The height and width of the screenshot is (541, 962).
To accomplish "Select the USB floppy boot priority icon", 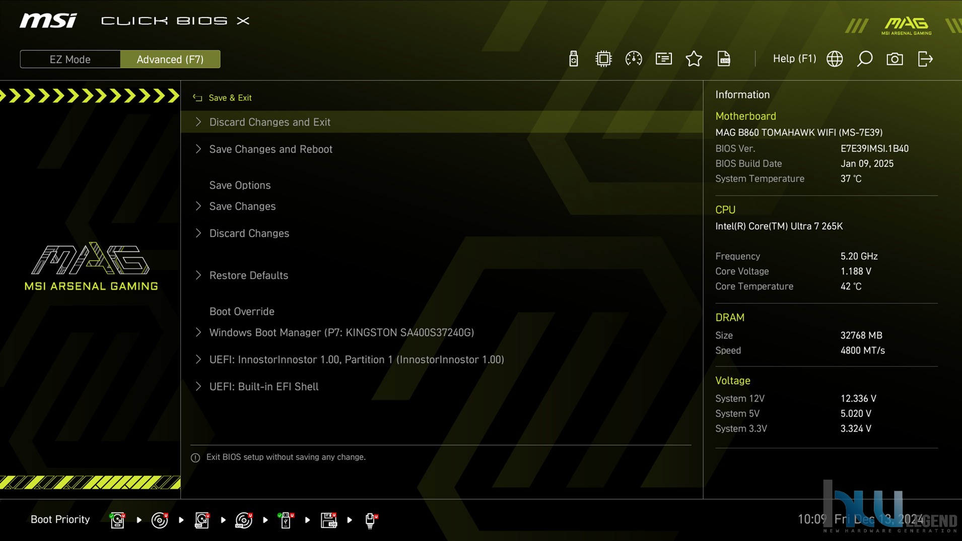I will (328, 520).
